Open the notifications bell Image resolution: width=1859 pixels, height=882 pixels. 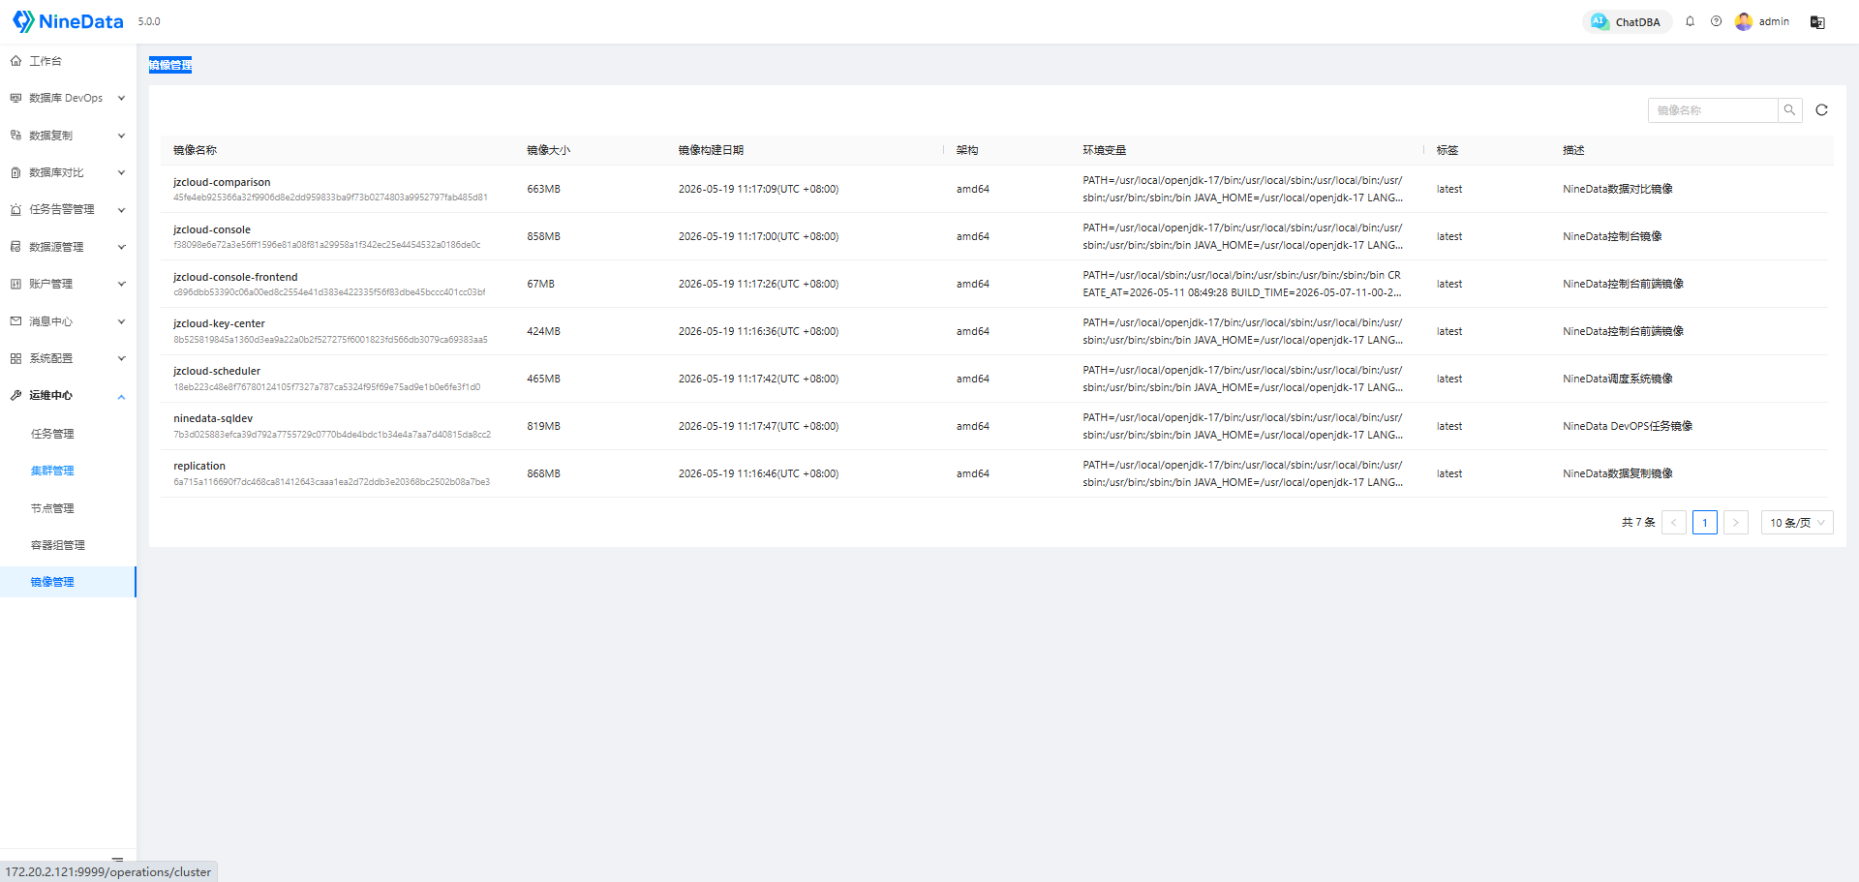click(x=1690, y=21)
